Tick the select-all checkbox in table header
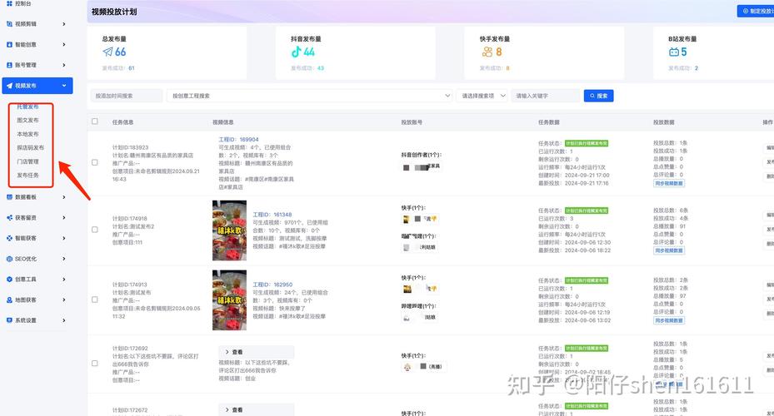The width and height of the screenshot is (774, 416). 95,121
